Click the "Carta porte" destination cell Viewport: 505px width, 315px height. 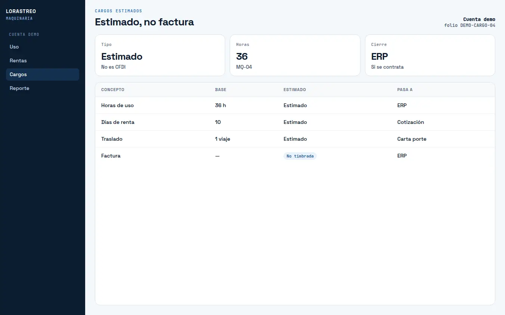coord(412,139)
